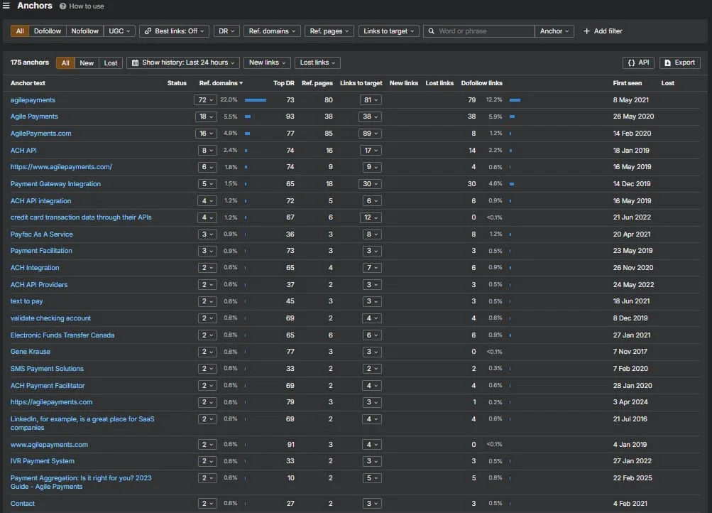Open the New links dropdown

(x=267, y=63)
